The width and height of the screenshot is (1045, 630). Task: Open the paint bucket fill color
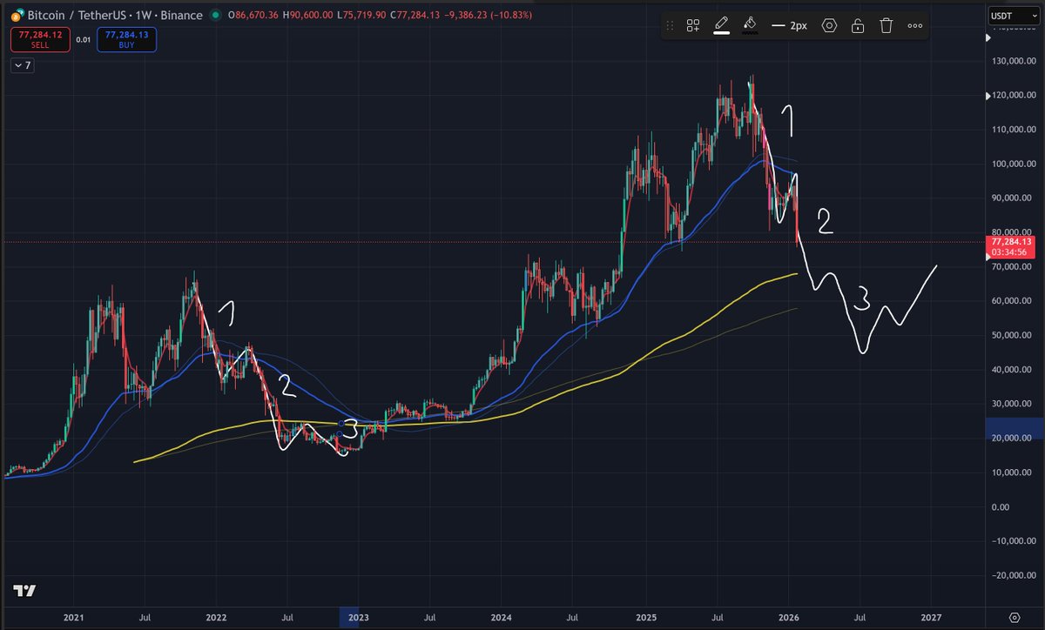coord(751,26)
